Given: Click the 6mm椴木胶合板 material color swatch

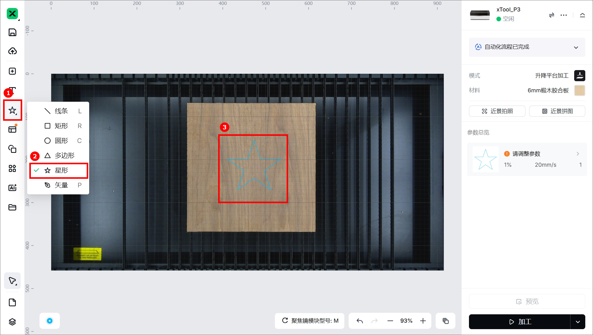Looking at the screenshot, I should pos(579,90).
